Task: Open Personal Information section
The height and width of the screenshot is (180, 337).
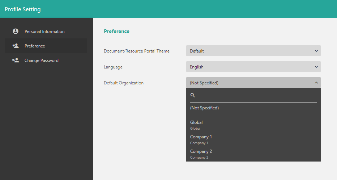Action: 44,32
